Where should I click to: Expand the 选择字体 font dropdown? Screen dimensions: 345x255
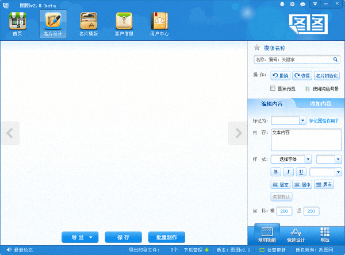click(308, 159)
